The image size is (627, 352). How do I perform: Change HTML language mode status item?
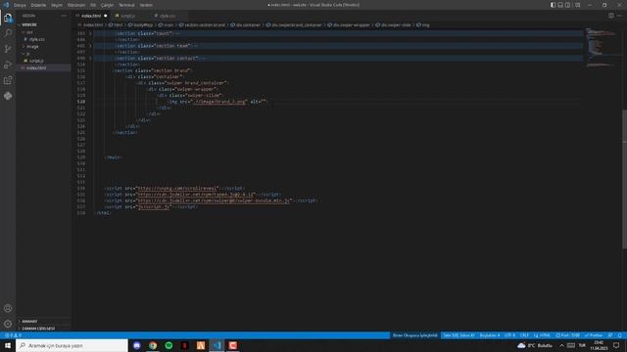point(542,335)
